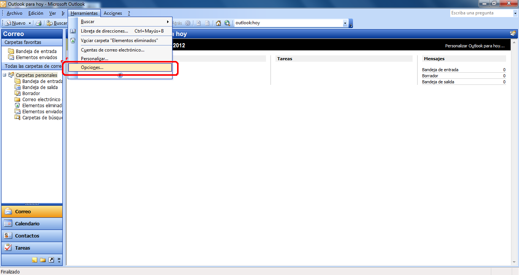Viewport: 519px width, 275px height.
Task: Open the outlook:hoy address dropdown
Action: [345, 23]
